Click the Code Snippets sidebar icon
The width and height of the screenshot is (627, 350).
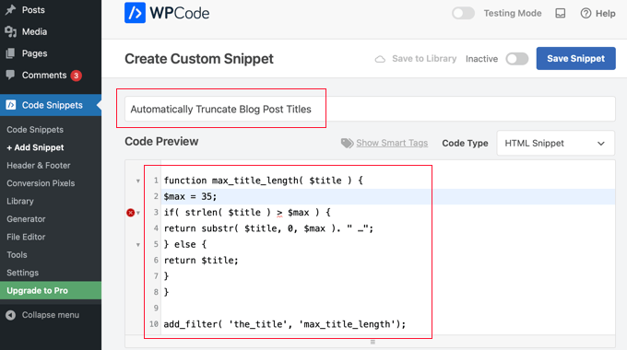point(11,105)
